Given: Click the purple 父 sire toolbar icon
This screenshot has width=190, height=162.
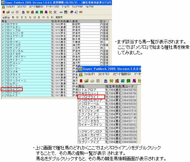Looking at the screenshot, I should coord(55,12).
